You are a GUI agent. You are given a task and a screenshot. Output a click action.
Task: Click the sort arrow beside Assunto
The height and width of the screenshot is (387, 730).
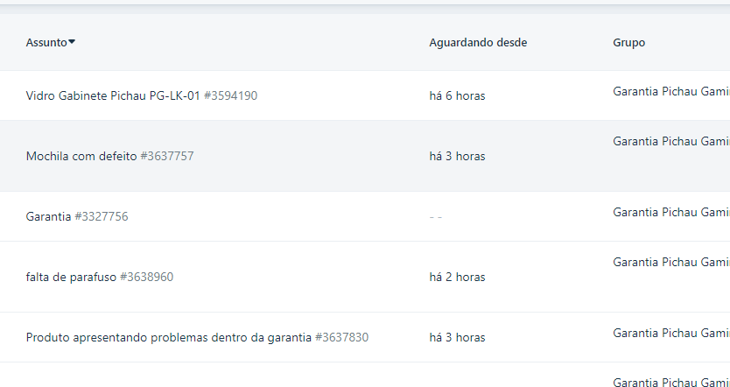[72, 42]
